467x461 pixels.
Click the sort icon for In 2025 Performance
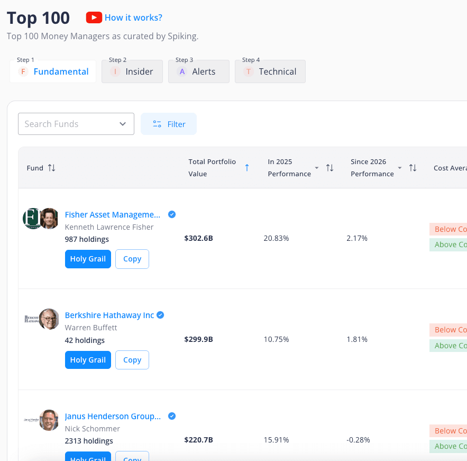click(x=330, y=167)
